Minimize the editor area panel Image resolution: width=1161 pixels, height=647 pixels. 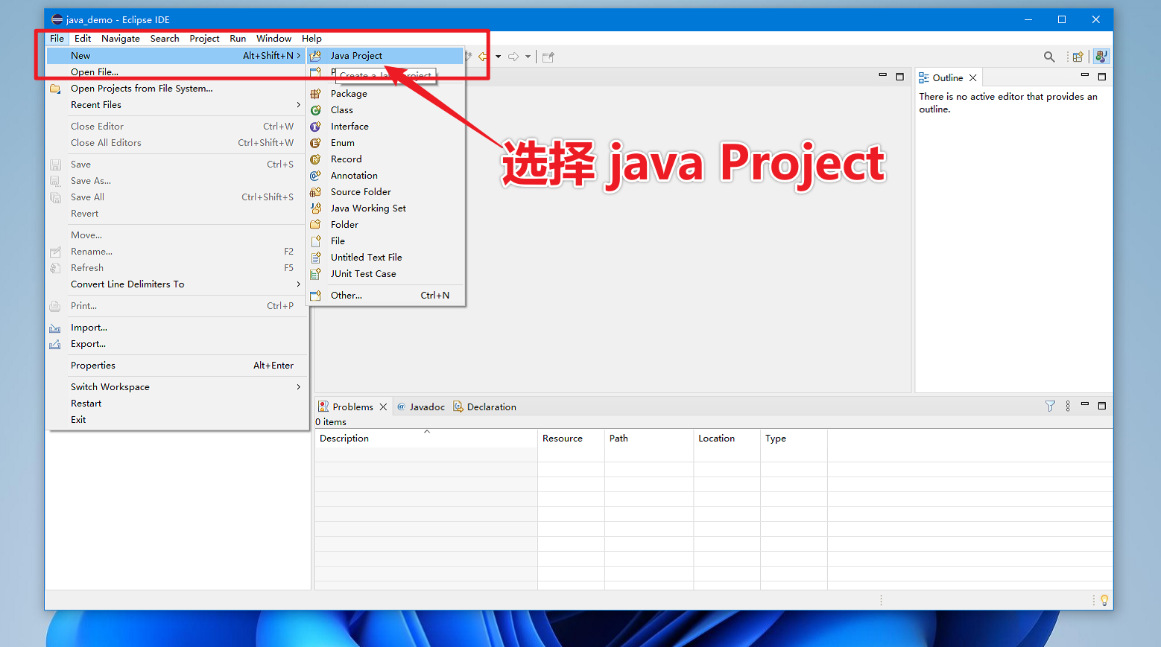pyautogui.click(x=882, y=76)
